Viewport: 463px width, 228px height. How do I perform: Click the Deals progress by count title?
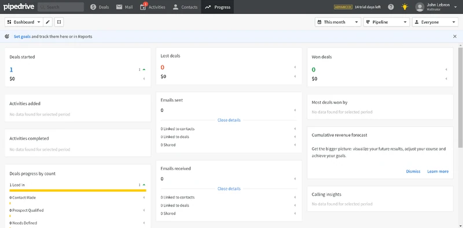32,174
